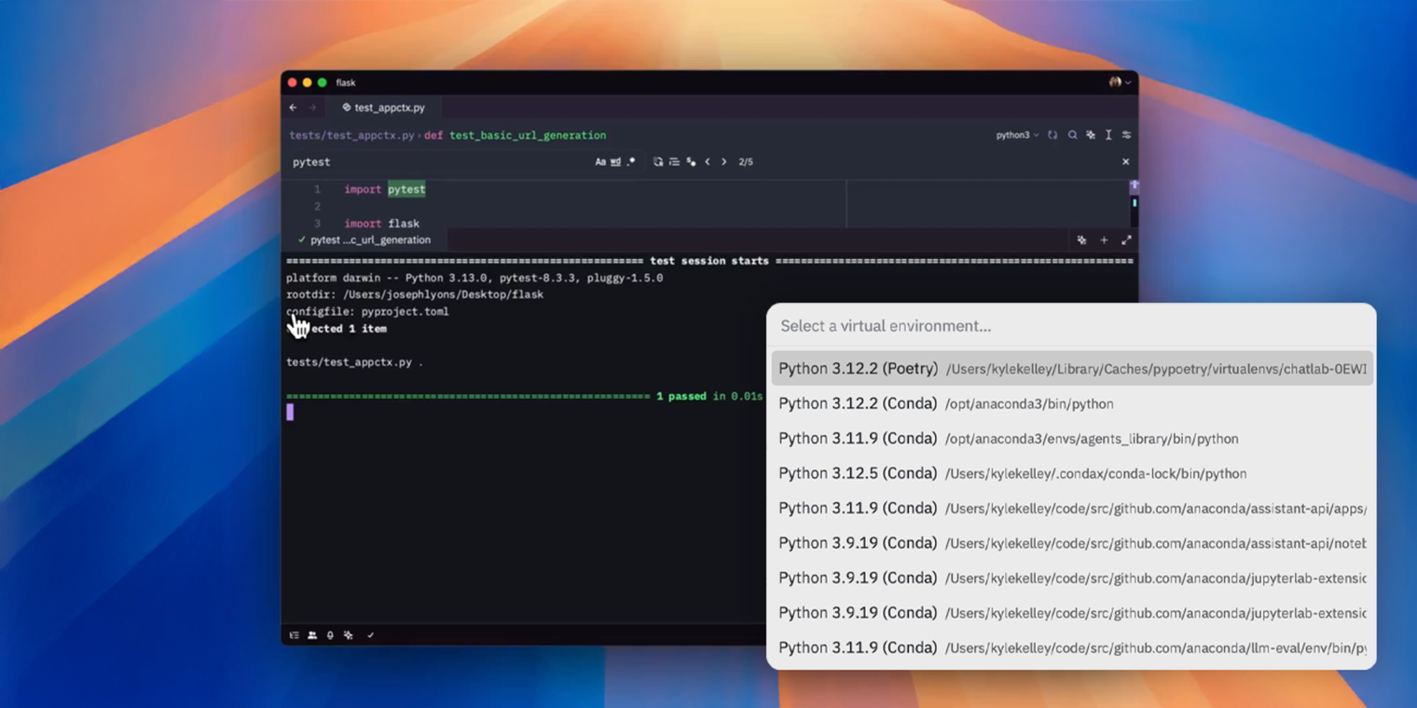This screenshot has height=708, width=1417.
Task: Click the rerun loop icon beside python3
Action: pos(1052,135)
